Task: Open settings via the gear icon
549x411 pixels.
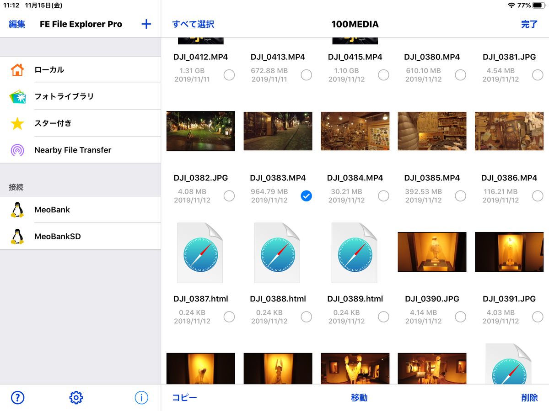Action: (x=76, y=398)
